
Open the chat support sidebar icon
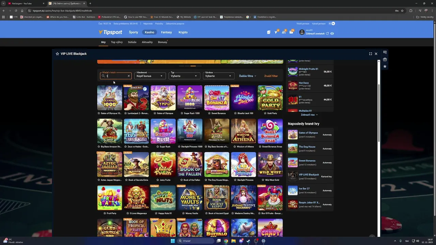(385, 52)
